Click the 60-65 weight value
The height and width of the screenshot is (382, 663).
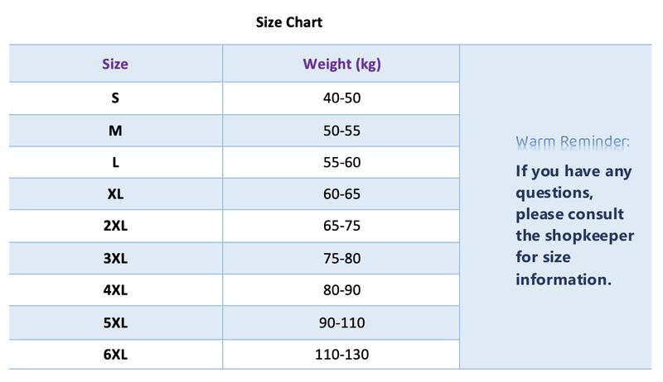[341, 194]
